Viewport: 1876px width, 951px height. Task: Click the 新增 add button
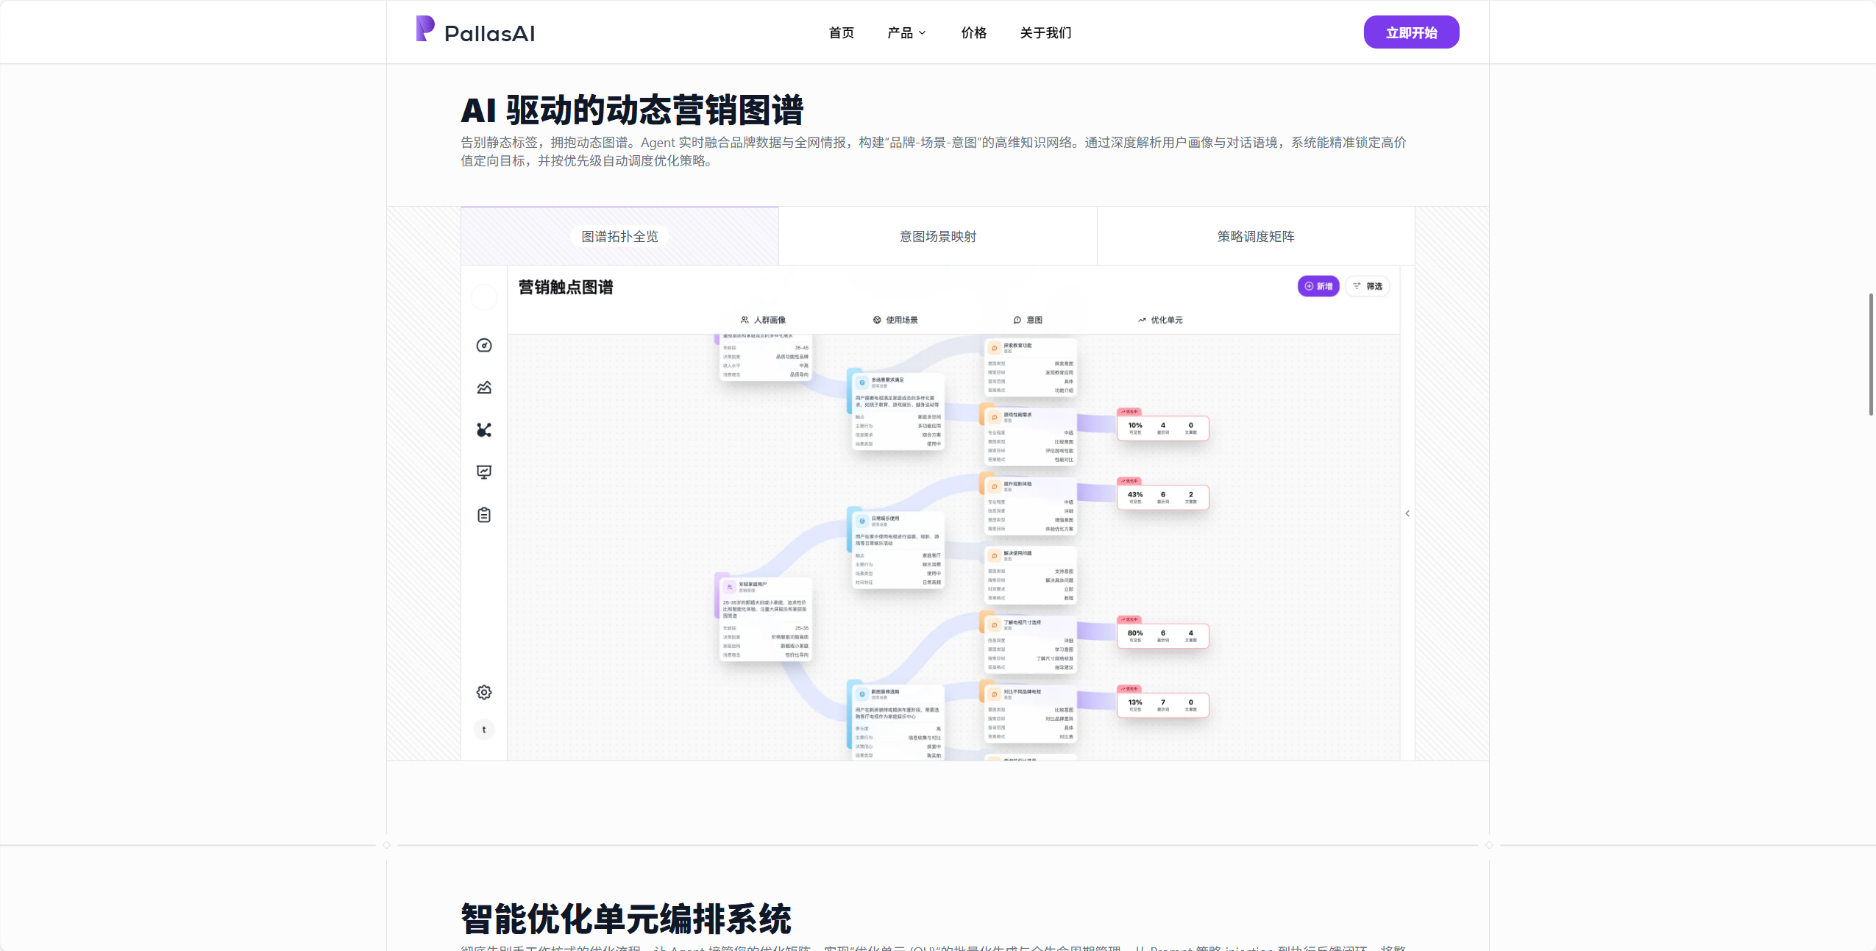pos(1318,286)
